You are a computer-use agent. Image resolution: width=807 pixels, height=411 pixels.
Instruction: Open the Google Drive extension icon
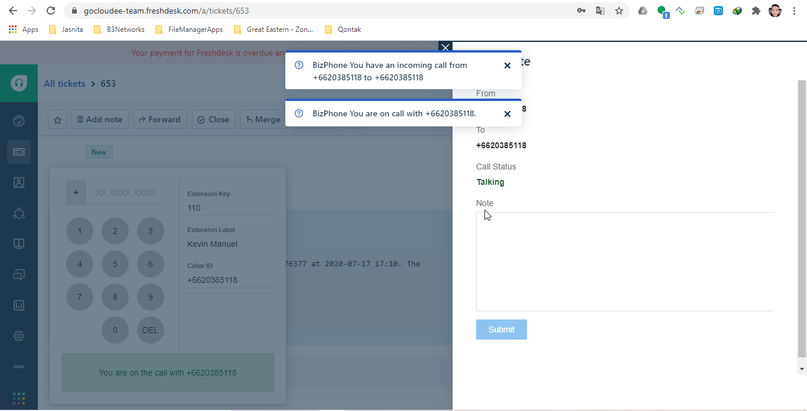pos(643,11)
